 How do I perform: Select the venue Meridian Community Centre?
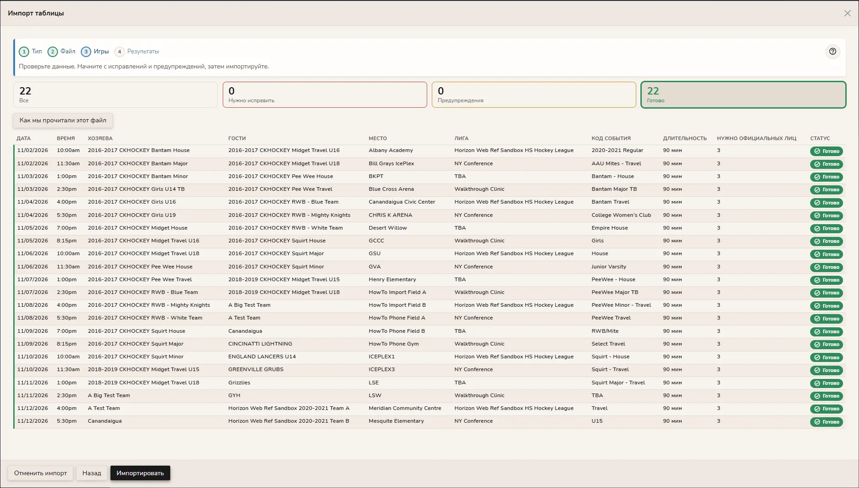click(405, 408)
